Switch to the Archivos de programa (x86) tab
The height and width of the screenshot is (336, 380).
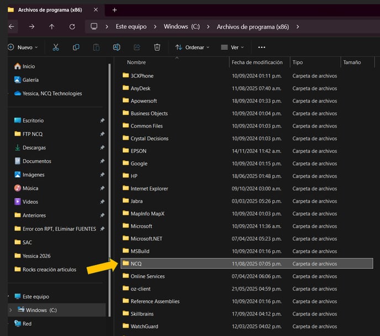(x=50, y=10)
